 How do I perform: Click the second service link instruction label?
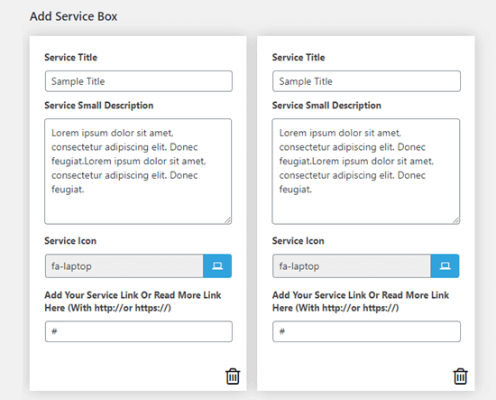click(361, 302)
